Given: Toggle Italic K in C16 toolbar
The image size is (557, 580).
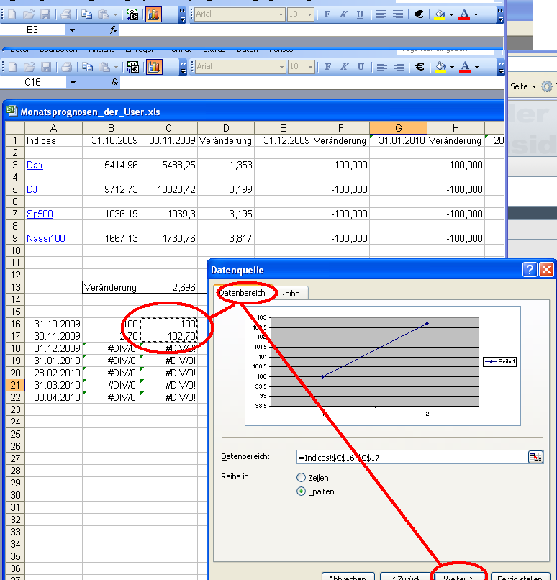Looking at the screenshot, I should click(x=344, y=67).
